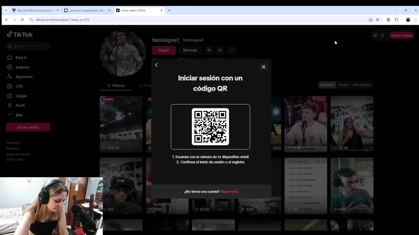
Task: Click the Program footer link
Action: click(x=12, y=149)
